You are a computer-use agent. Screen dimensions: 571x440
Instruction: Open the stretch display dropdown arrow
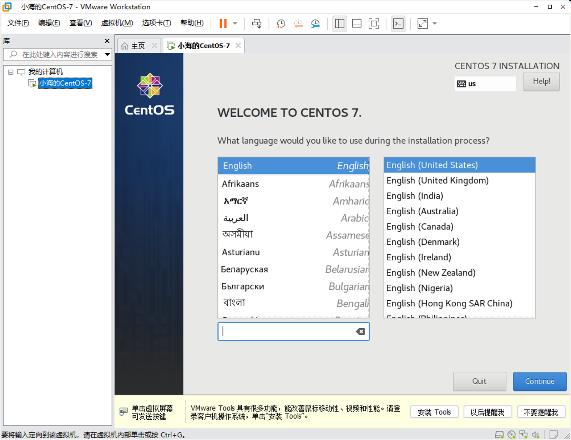pyautogui.click(x=434, y=24)
